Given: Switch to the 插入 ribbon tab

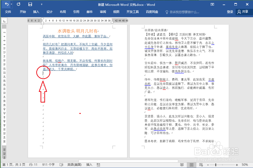Looking at the screenshot, I should (x=37, y=12).
